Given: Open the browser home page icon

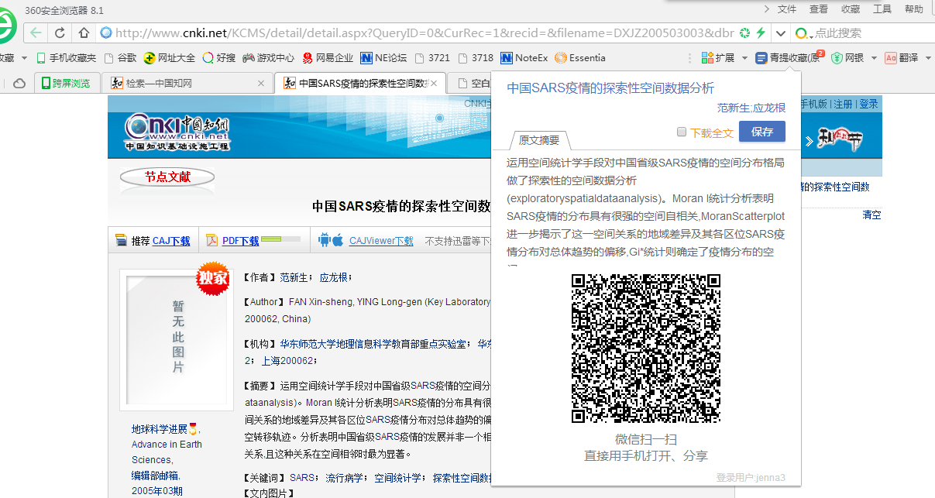Looking at the screenshot, I should point(84,33).
